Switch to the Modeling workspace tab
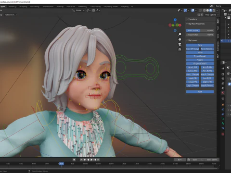The height and width of the screenshot is (173, 231). click(x=13, y=7)
